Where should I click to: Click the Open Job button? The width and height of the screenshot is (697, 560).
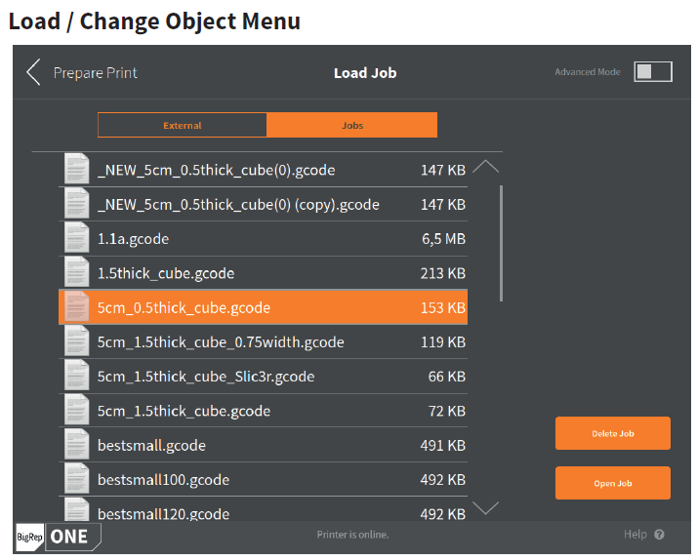tap(612, 483)
